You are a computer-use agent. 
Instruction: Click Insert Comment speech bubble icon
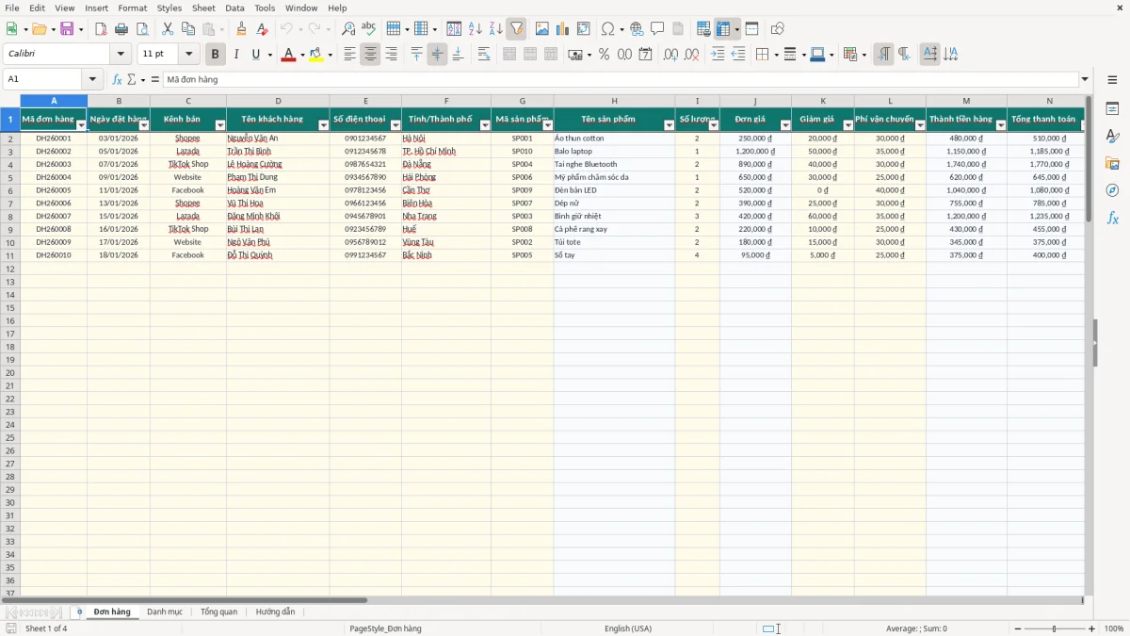point(657,29)
